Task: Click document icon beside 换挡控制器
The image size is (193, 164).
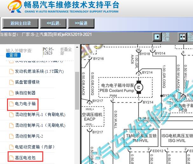Action: 11,93
